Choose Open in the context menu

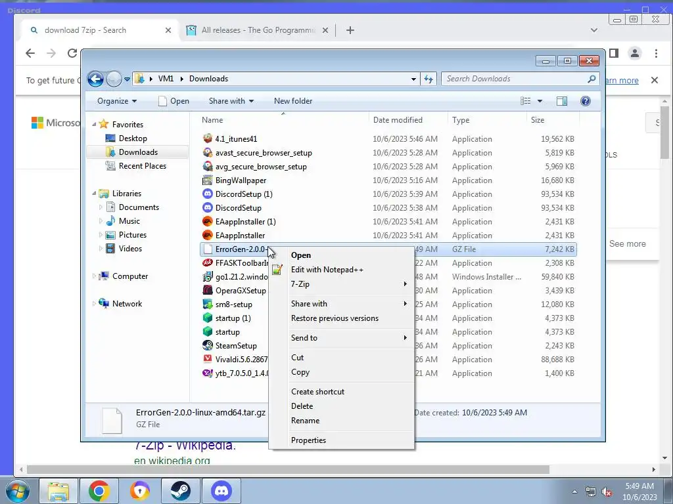[x=342, y=255]
